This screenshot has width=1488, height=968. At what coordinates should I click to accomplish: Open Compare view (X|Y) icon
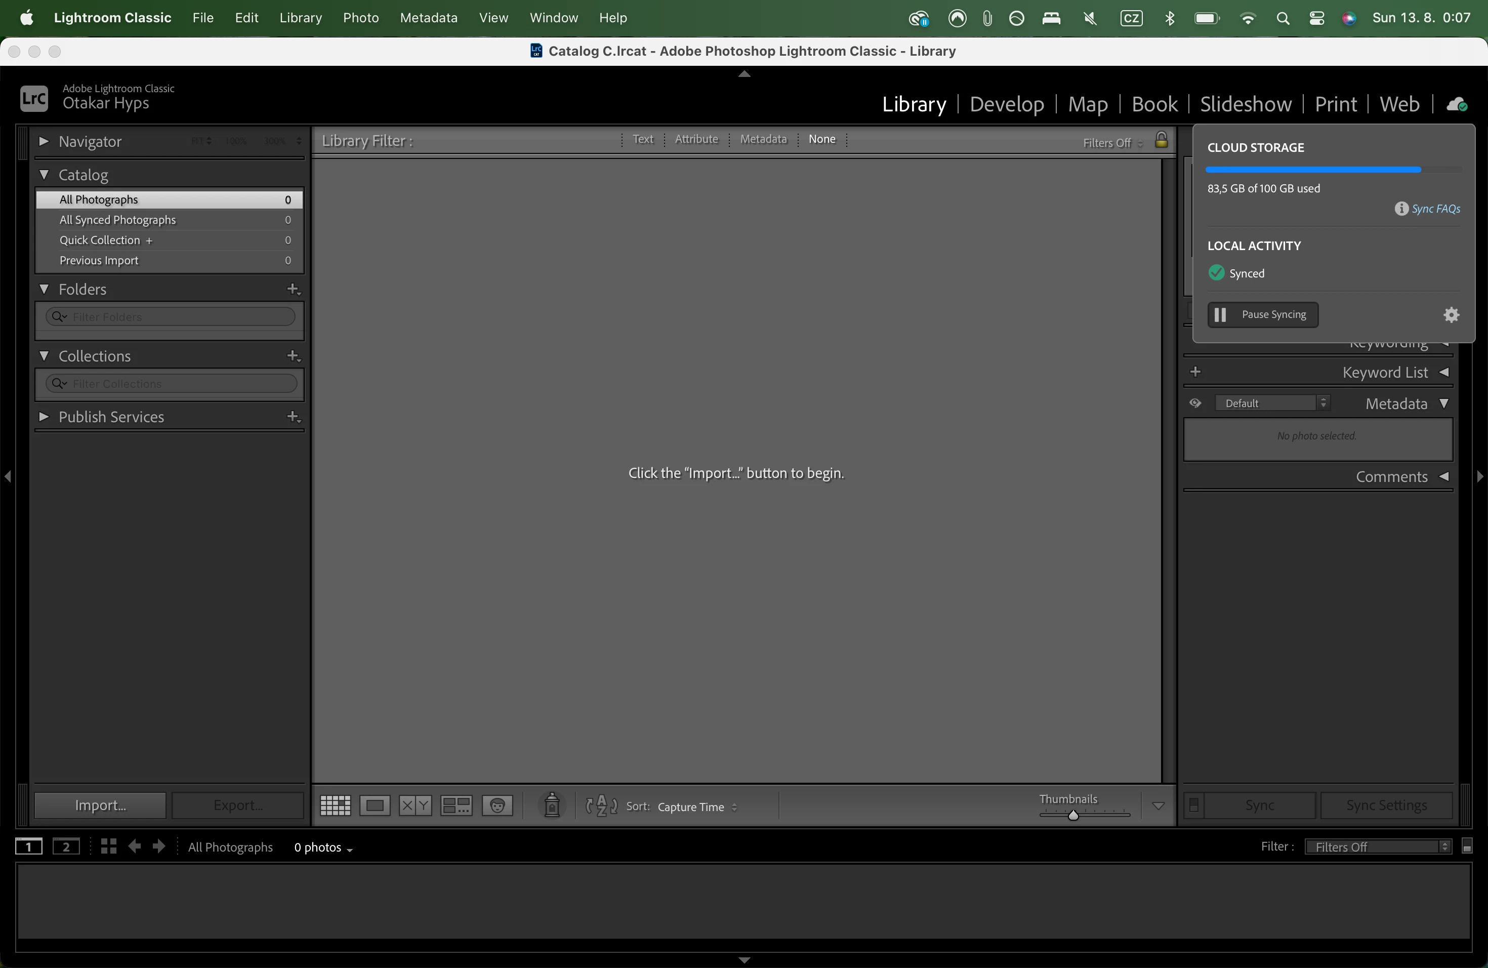coord(415,805)
